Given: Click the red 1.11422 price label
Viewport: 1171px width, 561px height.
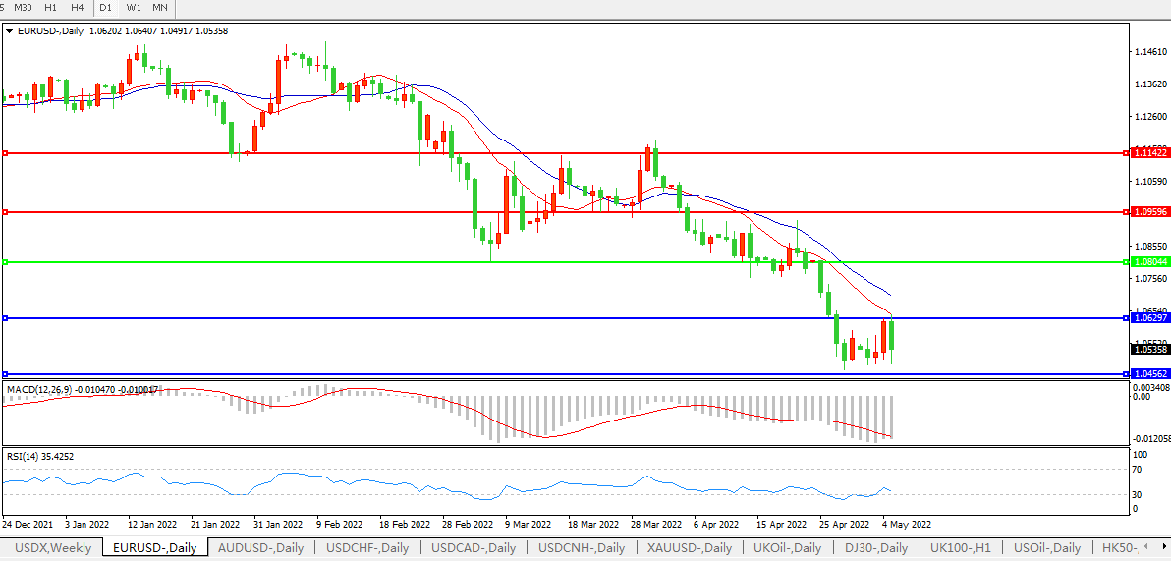Looking at the screenshot, I should point(1149,153).
